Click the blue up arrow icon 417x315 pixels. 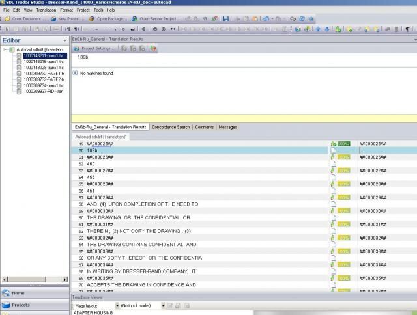coord(318,29)
